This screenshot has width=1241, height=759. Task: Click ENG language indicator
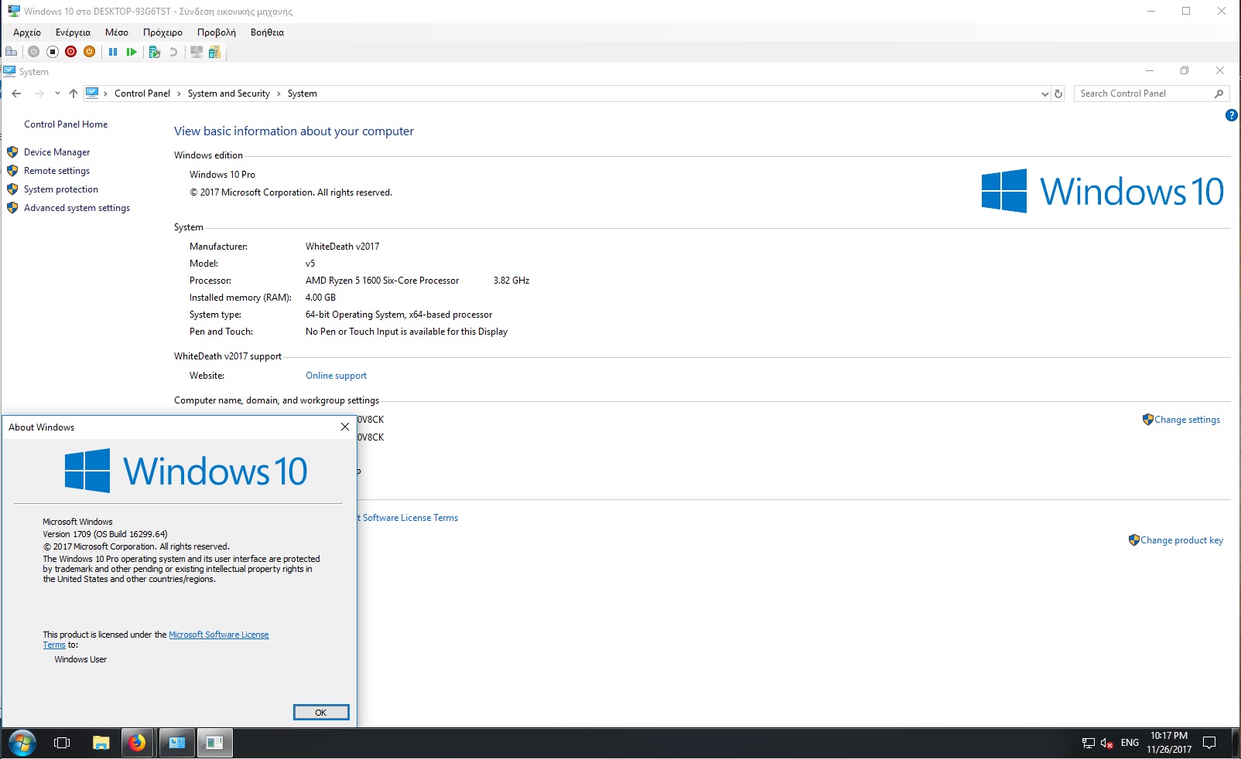pyautogui.click(x=1130, y=743)
